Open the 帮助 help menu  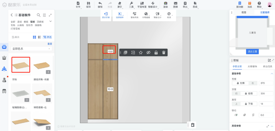coord(259,5)
